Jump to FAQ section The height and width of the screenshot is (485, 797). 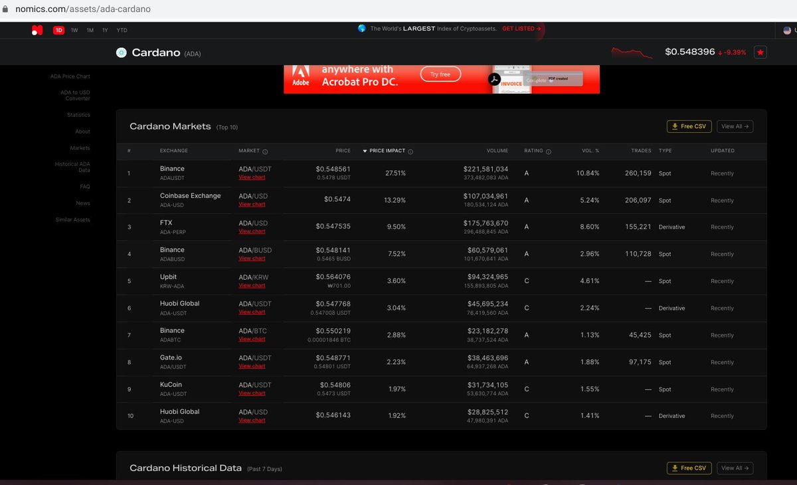coord(85,187)
